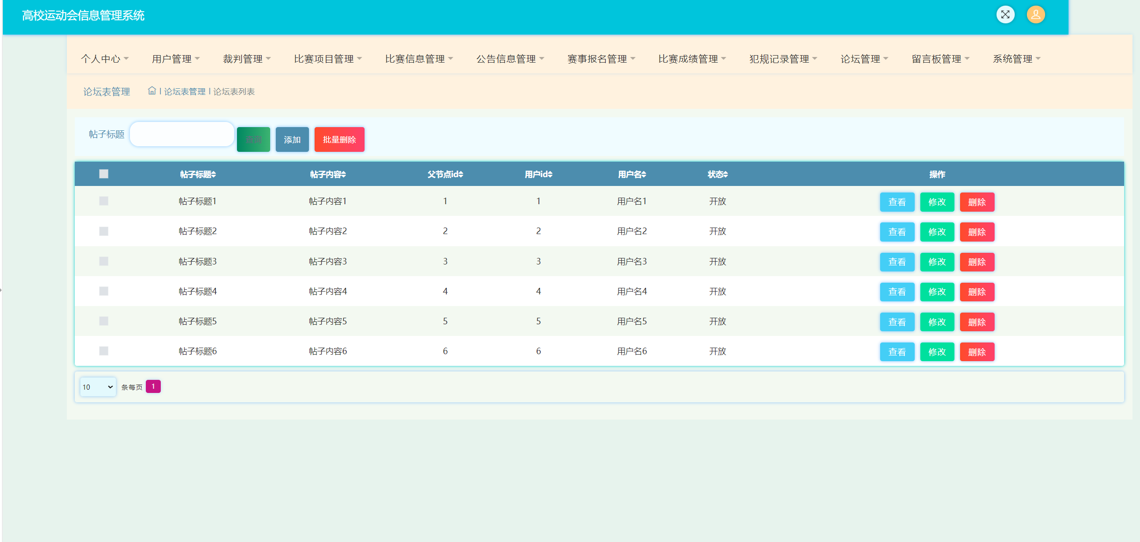Screen dimensions: 1140x542
Task: Focus the 帖子标题 search input field
Action: click(182, 135)
